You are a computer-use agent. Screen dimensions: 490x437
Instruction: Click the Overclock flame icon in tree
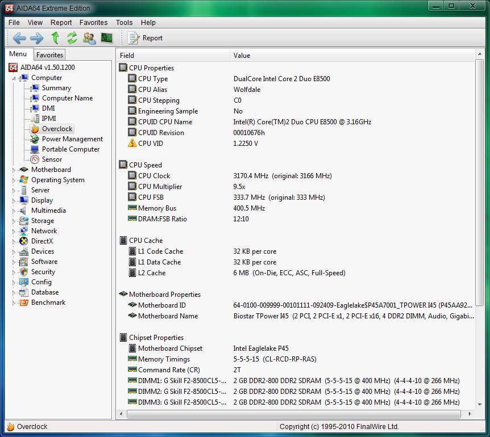(35, 129)
